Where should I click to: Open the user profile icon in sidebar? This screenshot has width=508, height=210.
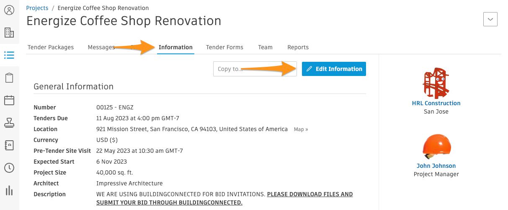coord(9,10)
